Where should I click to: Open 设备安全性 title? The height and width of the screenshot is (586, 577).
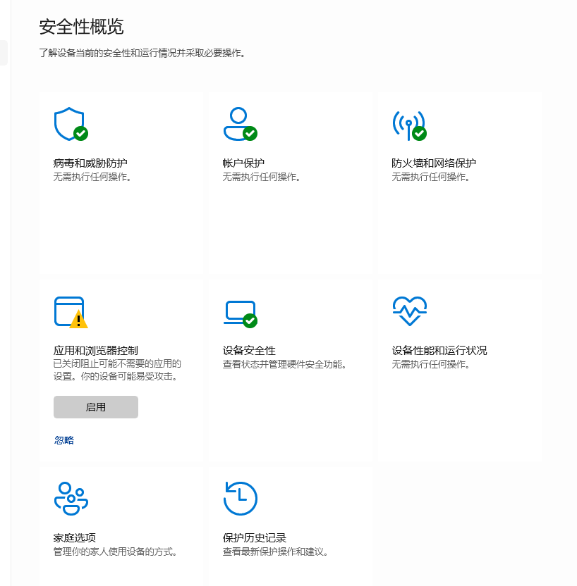249,351
